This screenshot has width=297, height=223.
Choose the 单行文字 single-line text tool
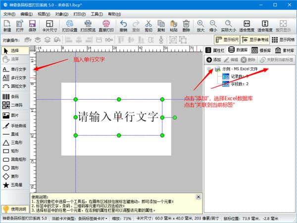coord(15,70)
